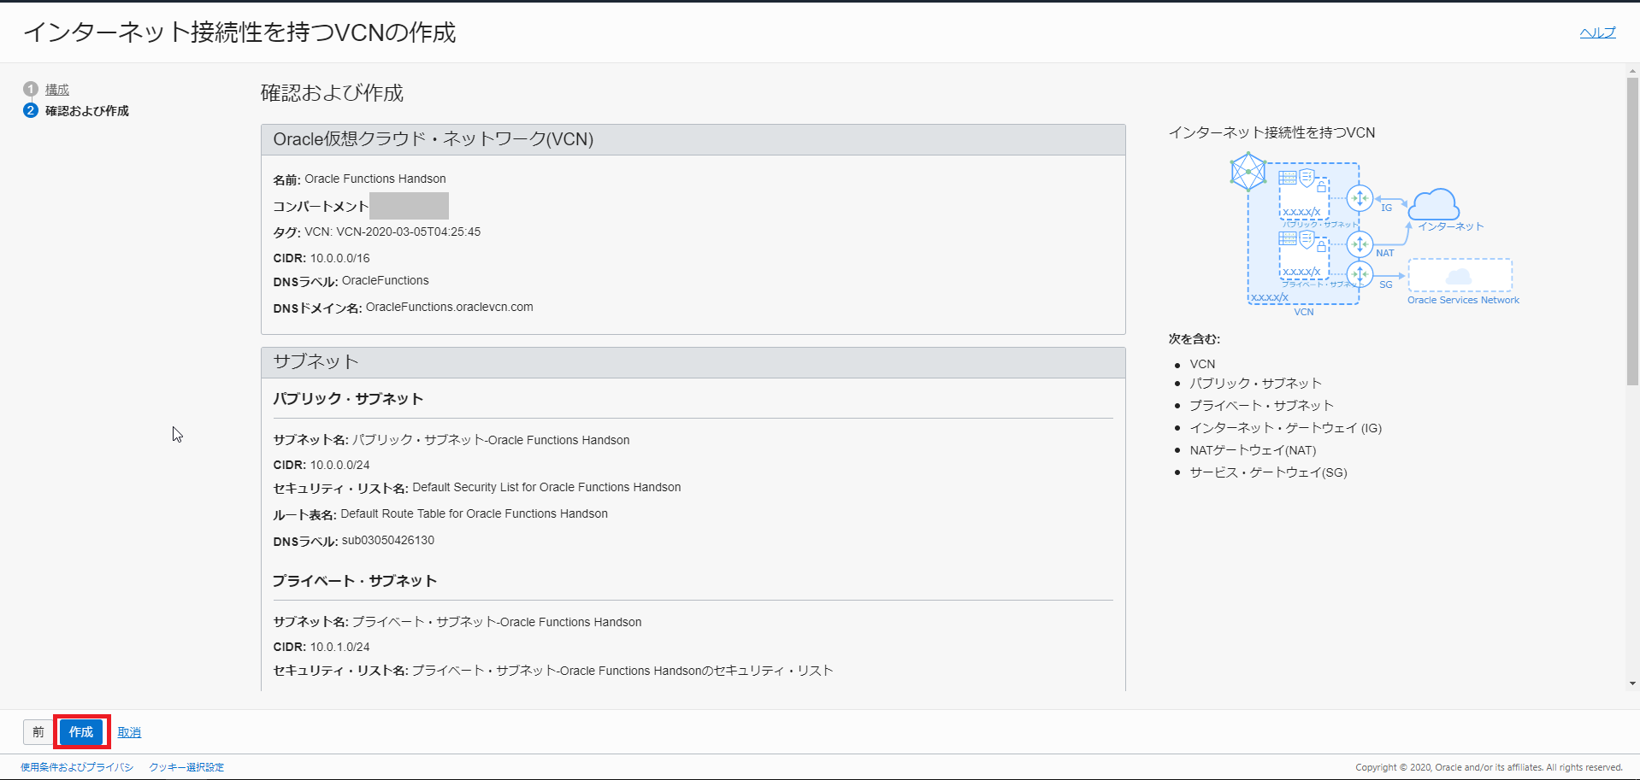The height and width of the screenshot is (780, 1640).
Task: Open the ヘルプ help link
Action: pos(1597,32)
